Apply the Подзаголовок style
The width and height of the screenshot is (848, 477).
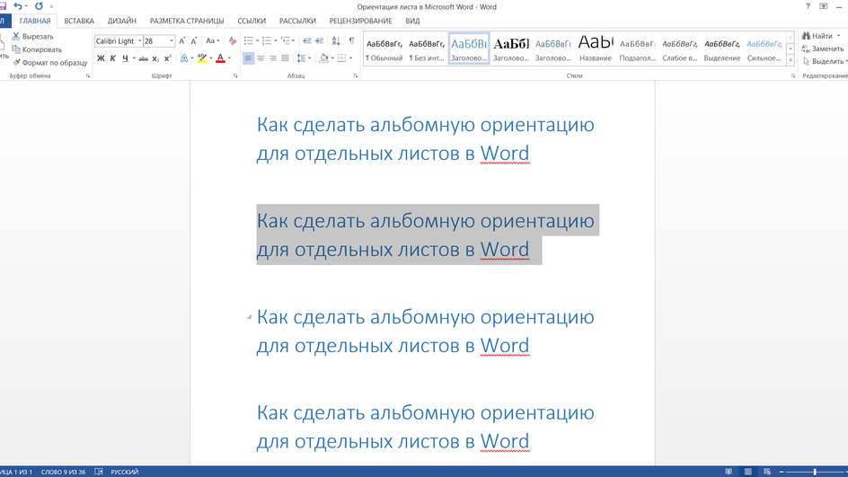(637, 49)
